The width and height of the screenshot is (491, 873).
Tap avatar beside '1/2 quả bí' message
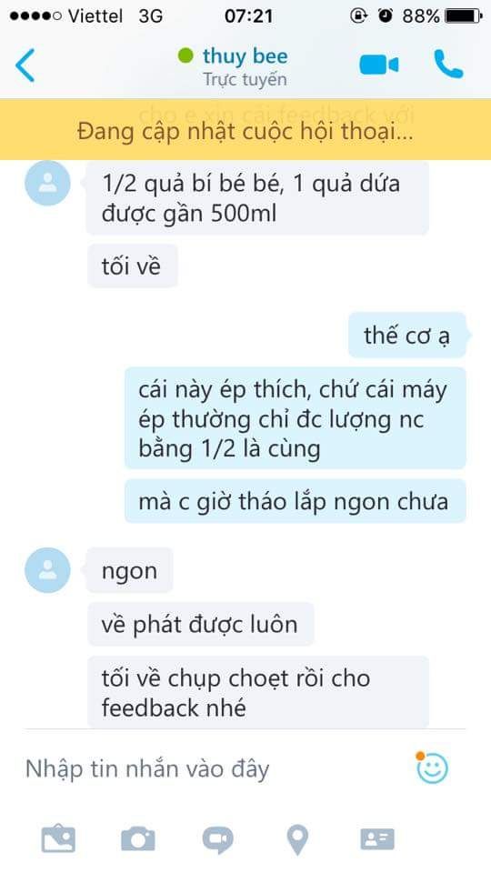point(48,183)
